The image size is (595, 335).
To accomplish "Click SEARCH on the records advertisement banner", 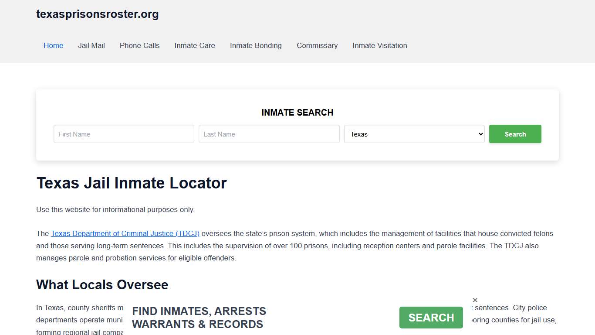I will click(x=431, y=318).
